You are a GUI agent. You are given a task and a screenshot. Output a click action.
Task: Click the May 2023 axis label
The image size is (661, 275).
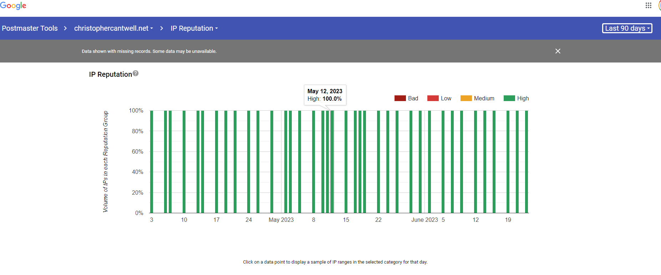pyautogui.click(x=281, y=220)
